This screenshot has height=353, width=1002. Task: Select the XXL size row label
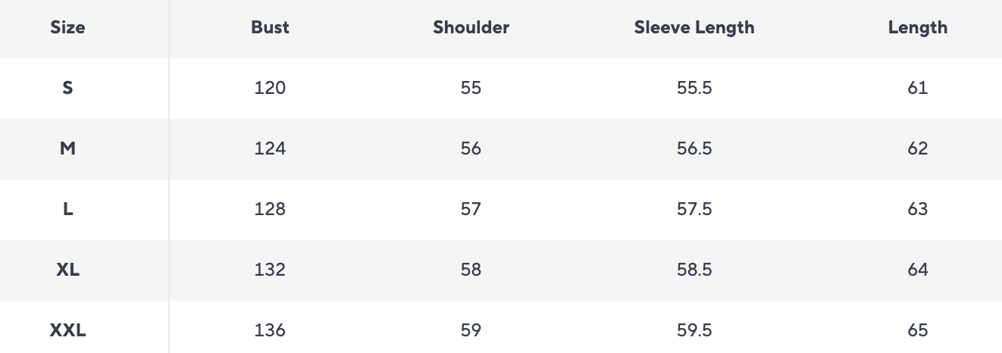[x=67, y=330]
